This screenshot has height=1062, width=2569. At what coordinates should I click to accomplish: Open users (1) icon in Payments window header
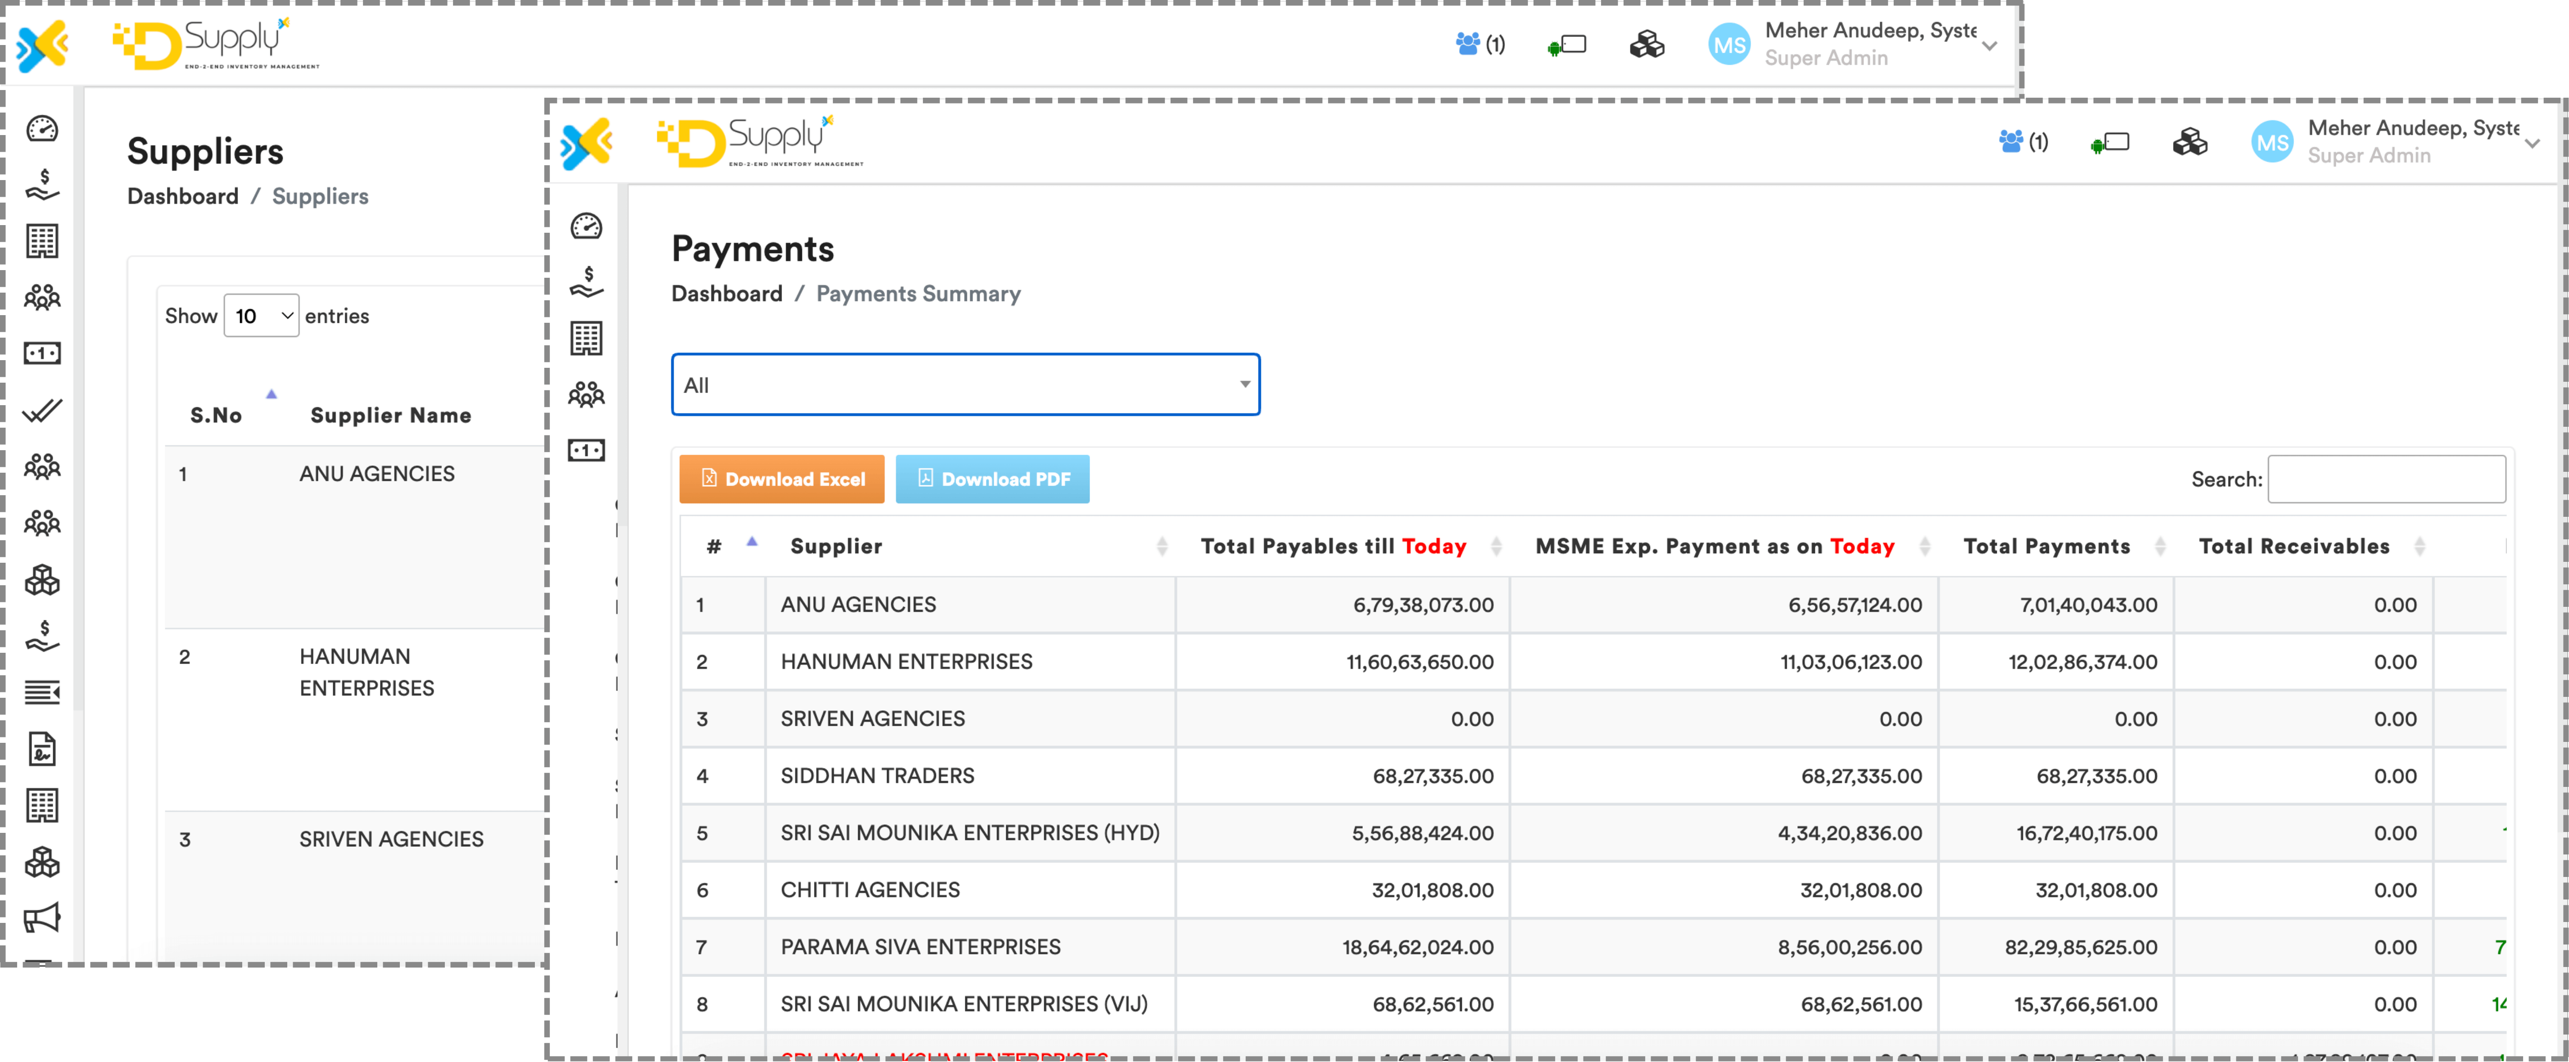tap(2022, 142)
